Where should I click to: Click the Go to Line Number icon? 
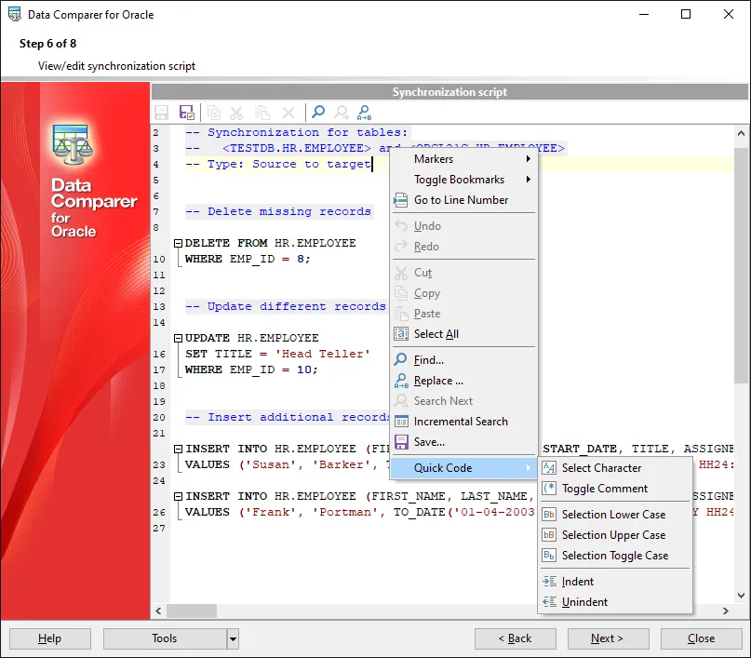click(x=401, y=200)
